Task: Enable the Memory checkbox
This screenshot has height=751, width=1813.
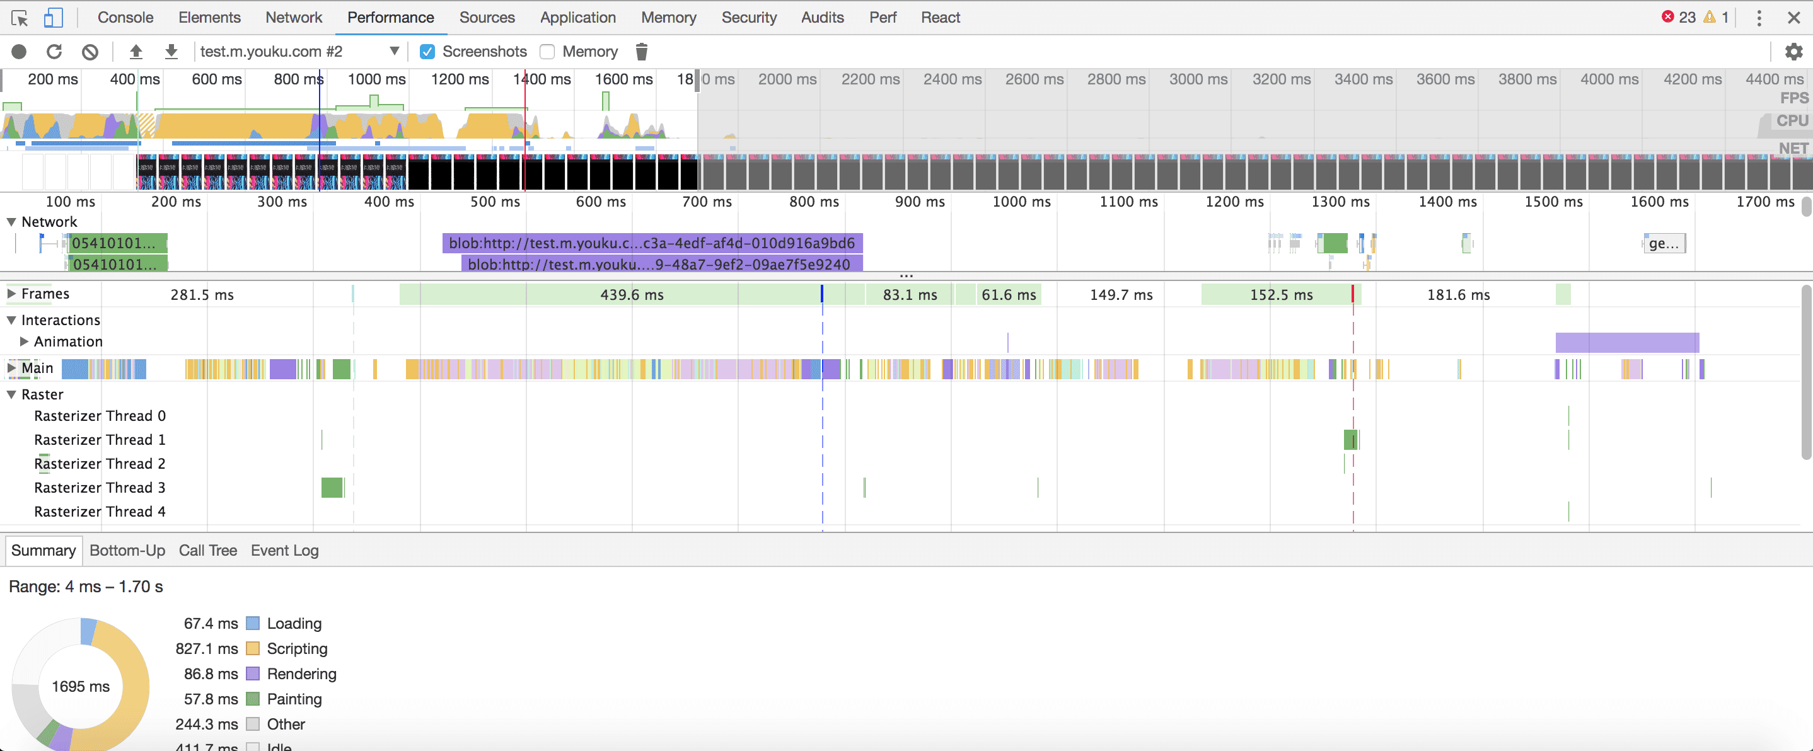Action: [x=548, y=51]
